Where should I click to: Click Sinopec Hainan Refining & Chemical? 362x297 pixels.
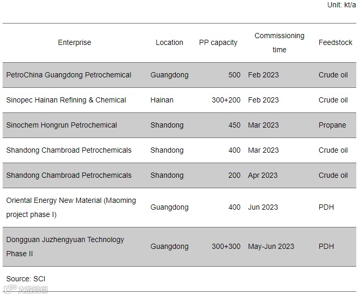click(66, 100)
